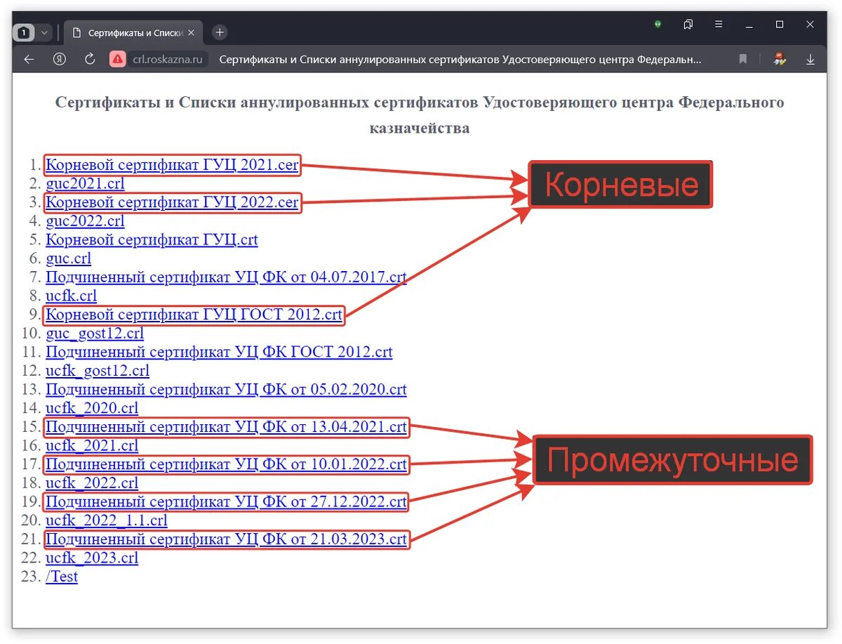Viewport: 842px width, 644px height.
Task: Open Подчиненный сертификат УЦ ФК от 21.03.2023.crt
Action: coord(226,539)
